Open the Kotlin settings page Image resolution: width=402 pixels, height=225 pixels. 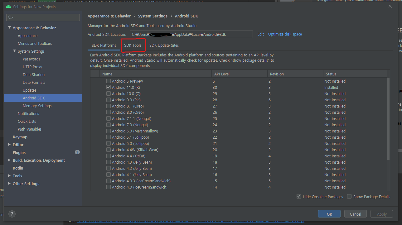point(18,168)
